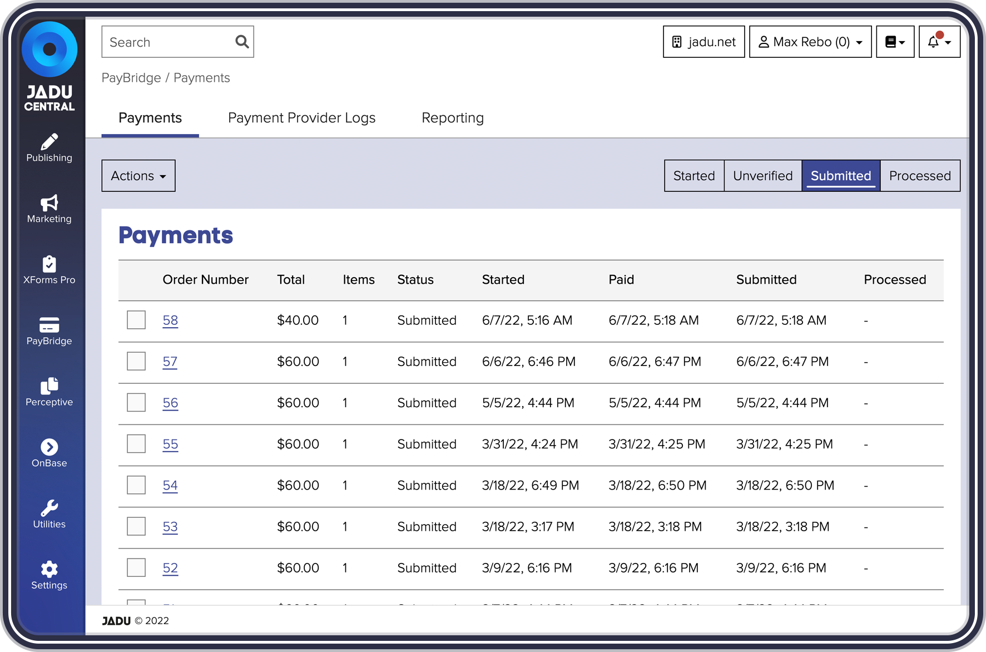Tick the checkbox for order 58
This screenshot has height=652, width=986.
pos(136,320)
